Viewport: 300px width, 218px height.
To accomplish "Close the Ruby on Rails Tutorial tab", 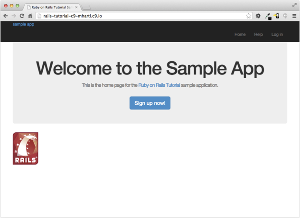I will (x=76, y=8).
